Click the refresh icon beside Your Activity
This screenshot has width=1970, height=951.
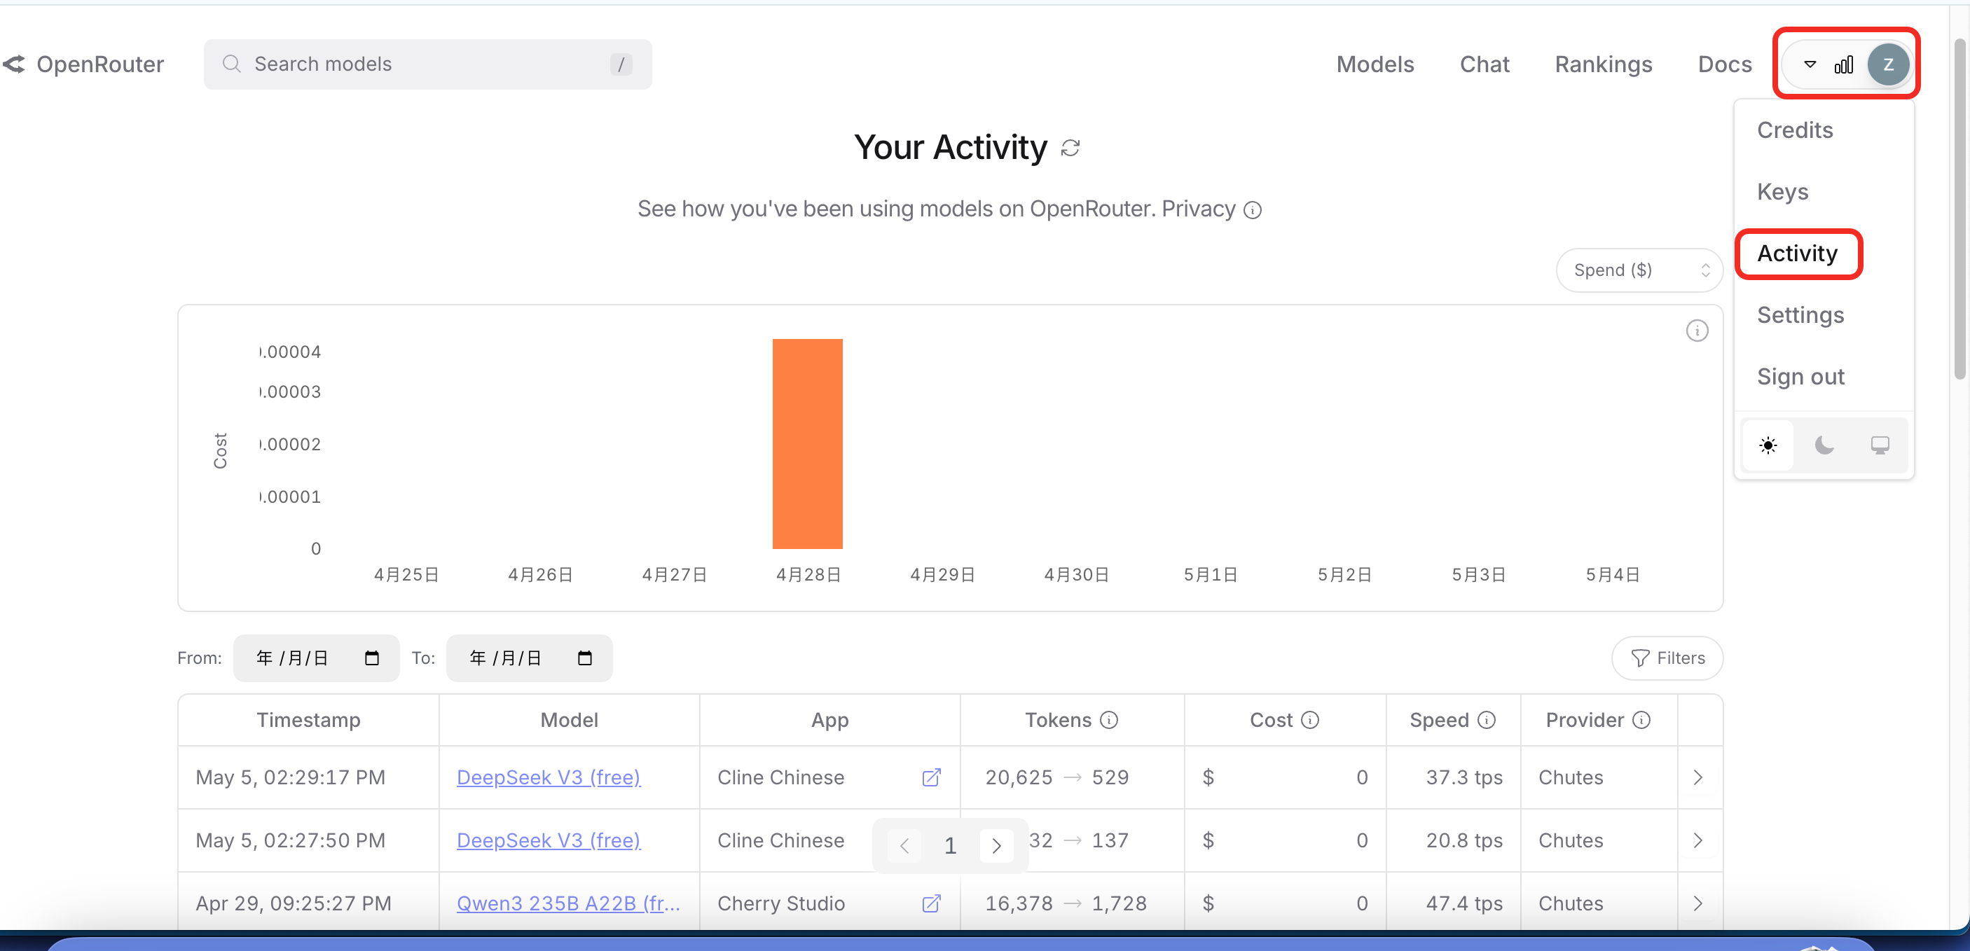click(x=1070, y=148)
